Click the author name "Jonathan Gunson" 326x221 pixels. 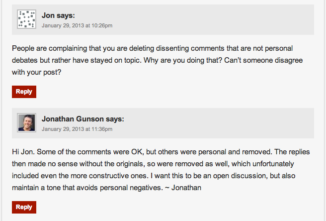click(x=73, y=119)
